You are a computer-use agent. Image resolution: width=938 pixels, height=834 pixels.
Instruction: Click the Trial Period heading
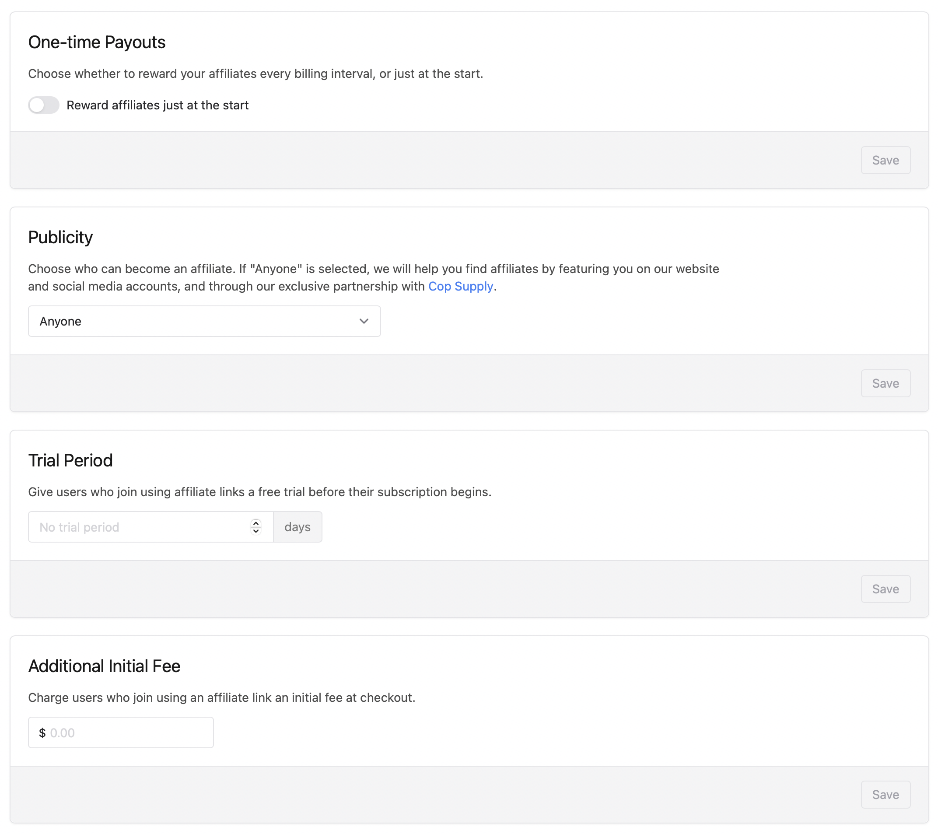click(70, 460)
